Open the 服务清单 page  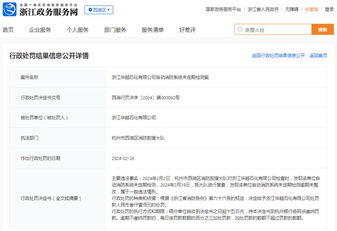click(152, 30)
